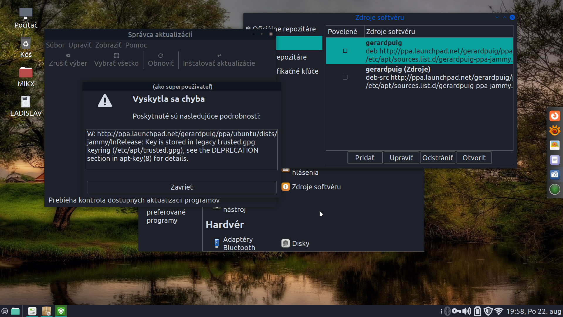Screen dimensions: 563x317
Task: Click the Firefox icon in side dock
Action: (x=554, y=116)
